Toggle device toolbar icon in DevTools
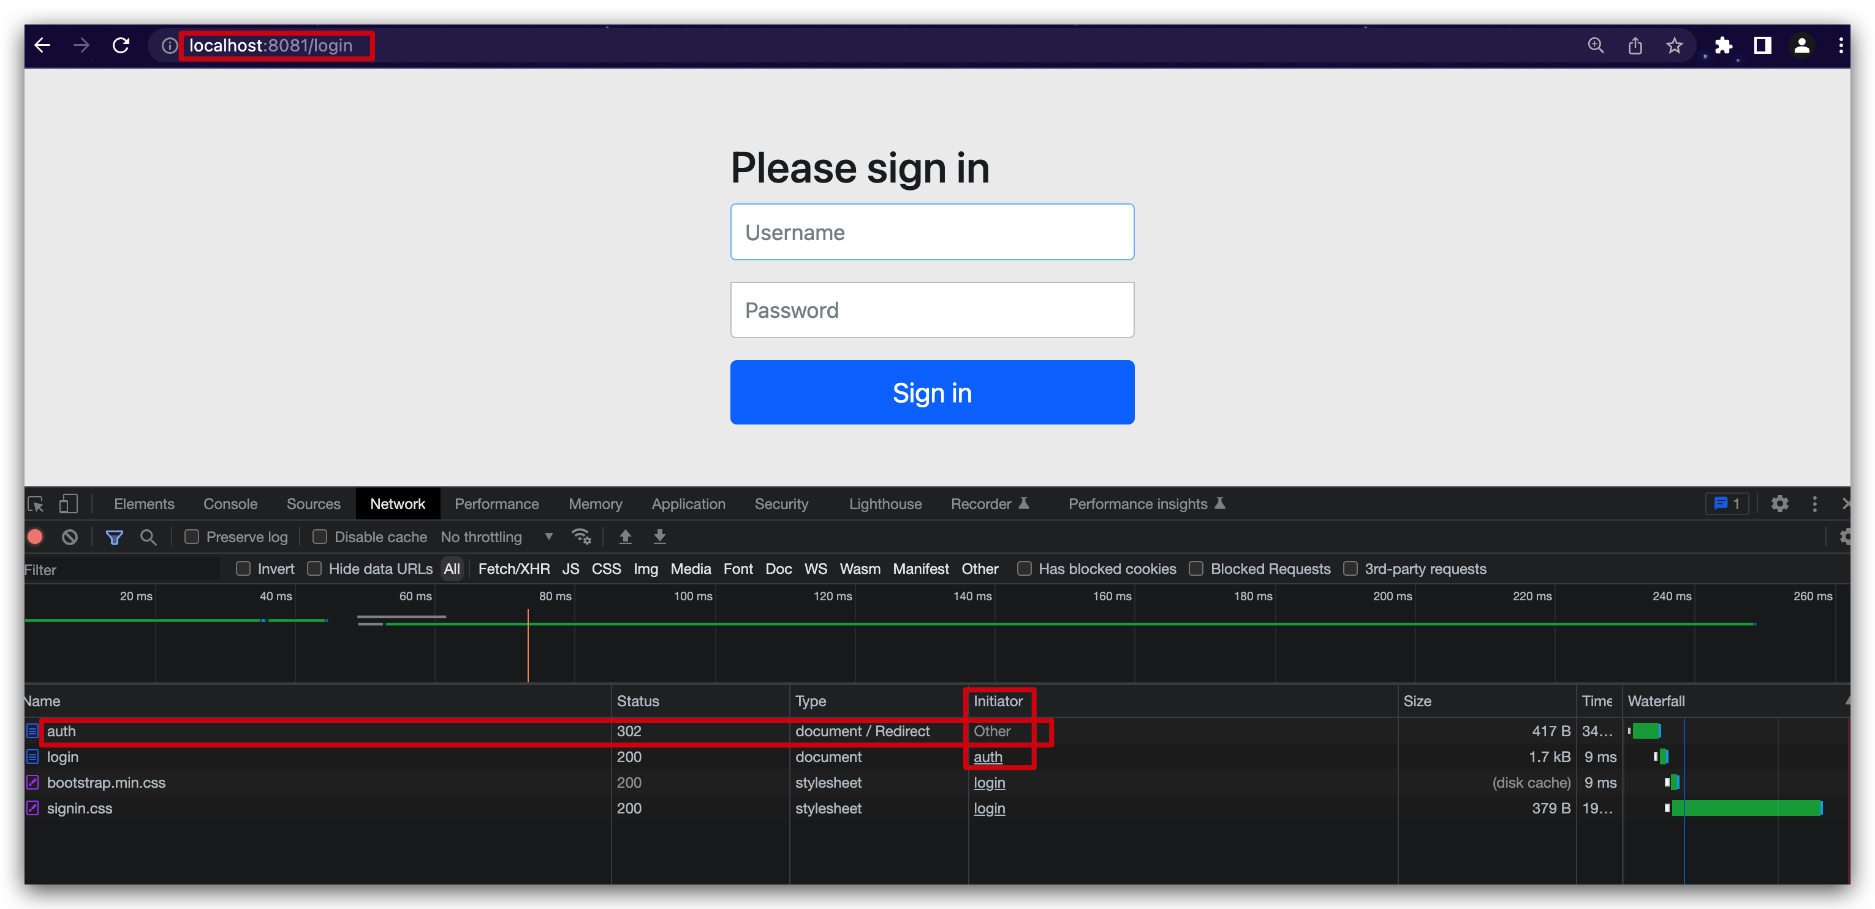The image size is (1875, 909). [69, 504]
